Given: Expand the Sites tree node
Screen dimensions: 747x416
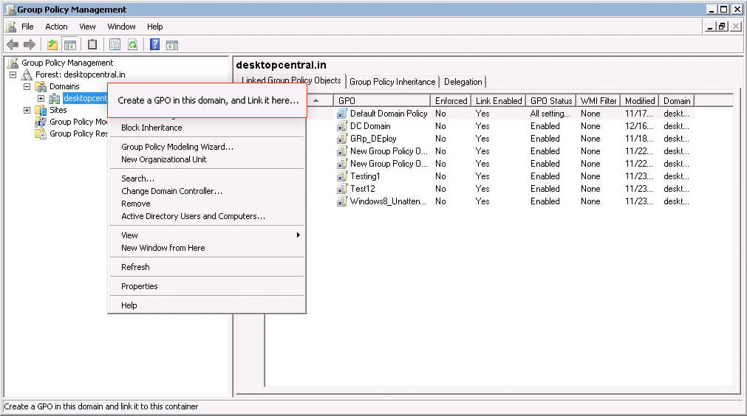Looking at the screenshot, I should [27, 110].
